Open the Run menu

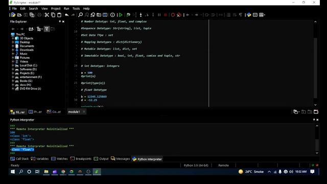[66, 9]
